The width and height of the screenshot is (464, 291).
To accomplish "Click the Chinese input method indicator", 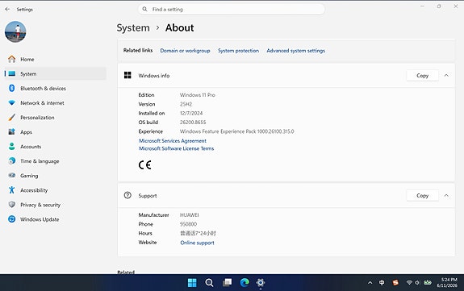I will click(x=382, y=283).
